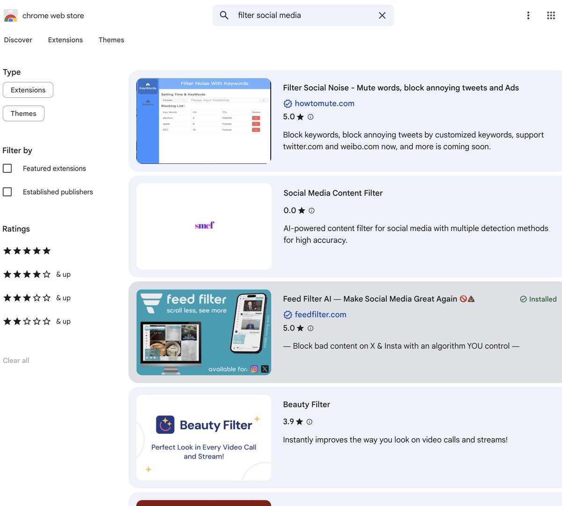Filter by five stars rating
This screenshot has height=506, width=562.
[x=27, y=251]
